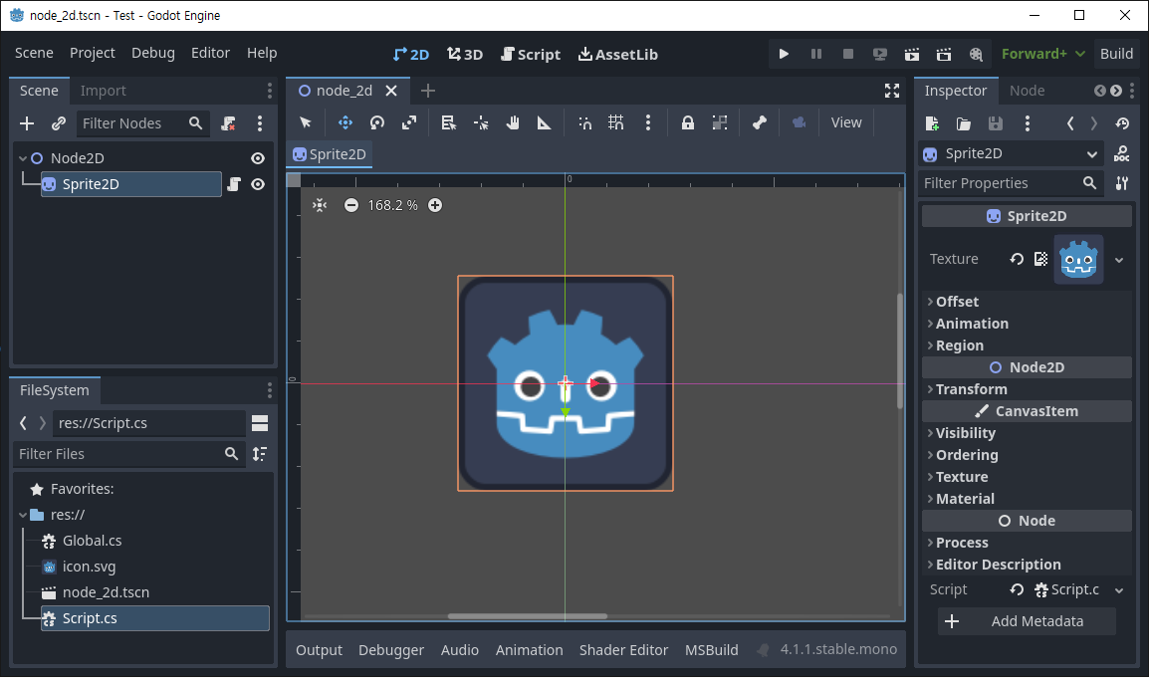Select icon.svg in FileSystem
This screenshot has height=685, width=1149.
tap(89, 568)
